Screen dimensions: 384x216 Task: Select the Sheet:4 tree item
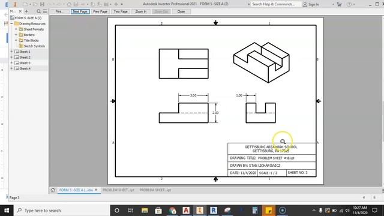pyautogui.click(x=25, y=68)
